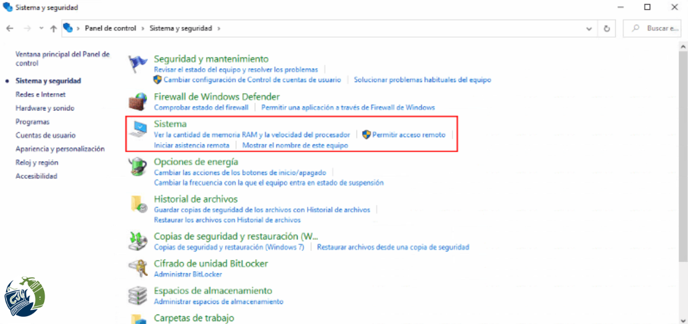The image size is (688, 324).
Task: Open the Copias de seguridad y restauración (W... heading
Action: click(236, 236)
